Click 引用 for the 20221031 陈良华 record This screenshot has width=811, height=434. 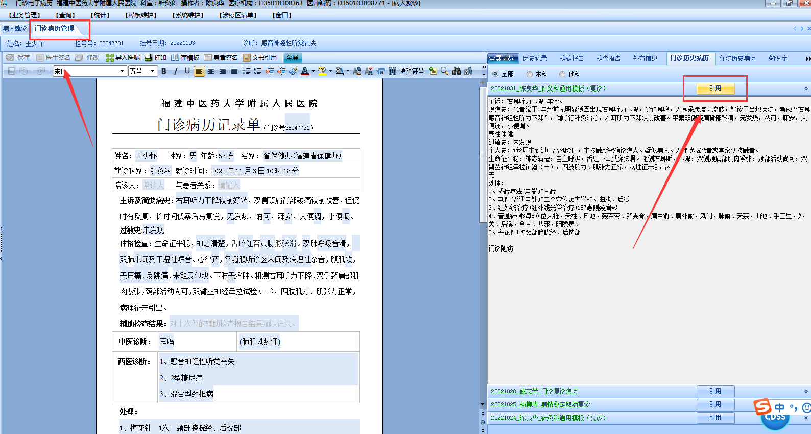(x=715, y=88)
